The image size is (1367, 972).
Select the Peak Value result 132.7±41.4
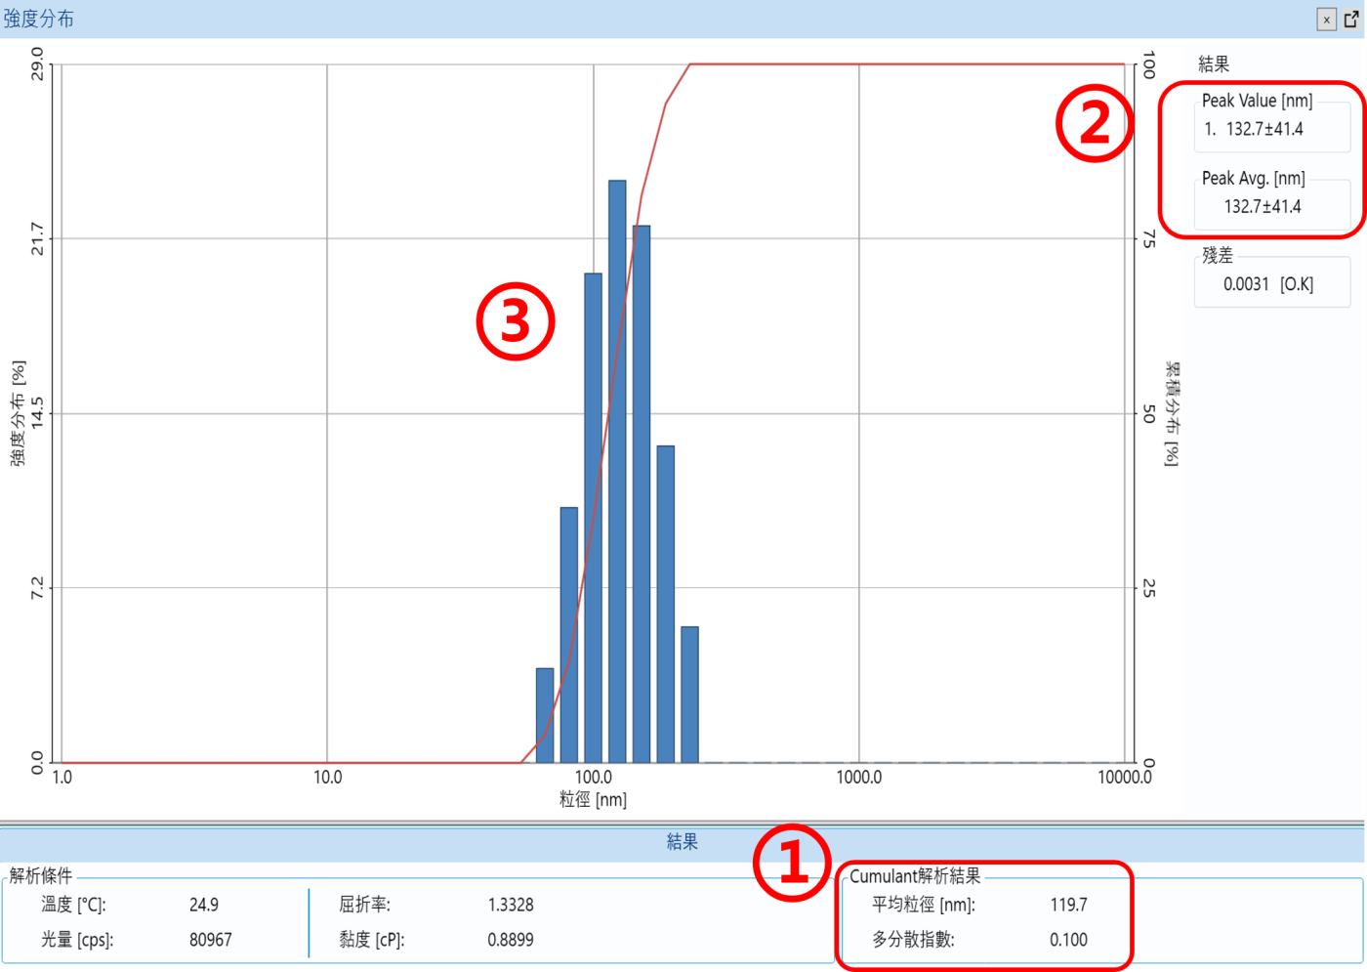(1263, 129)
